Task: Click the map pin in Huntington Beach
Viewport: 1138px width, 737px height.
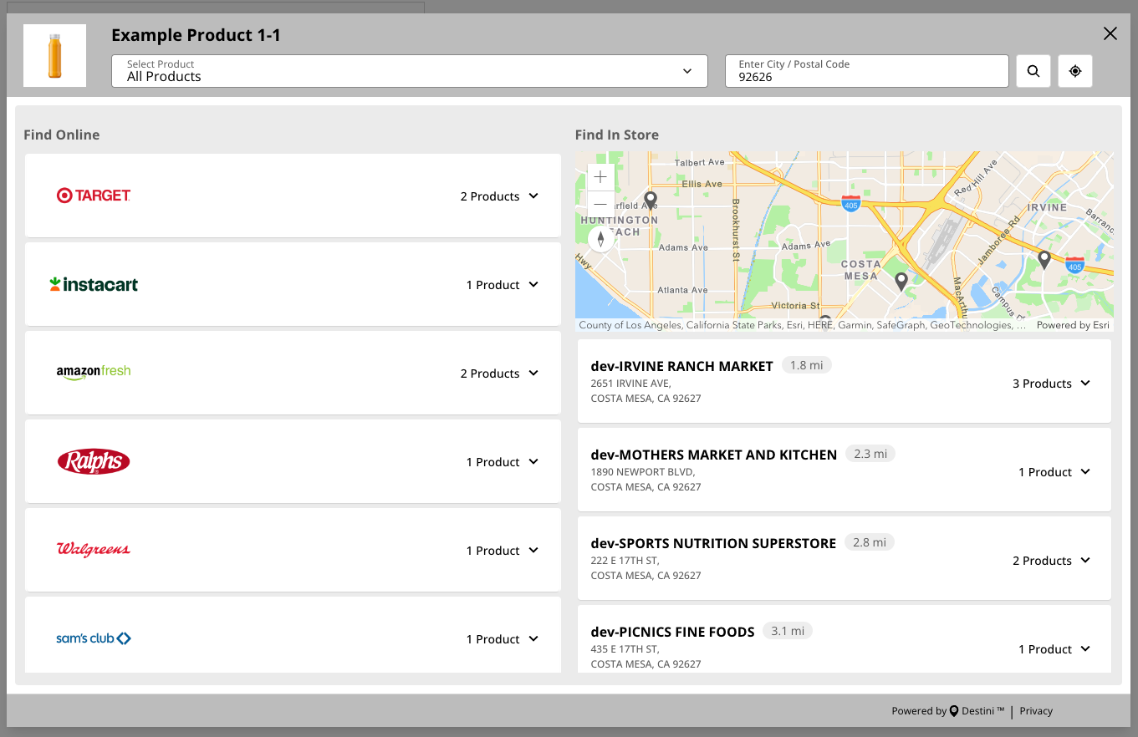Action: click(x=651, y=201)
